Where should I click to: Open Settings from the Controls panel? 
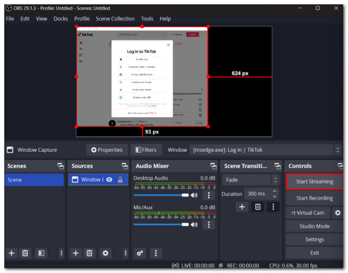(x=315, y=240)
